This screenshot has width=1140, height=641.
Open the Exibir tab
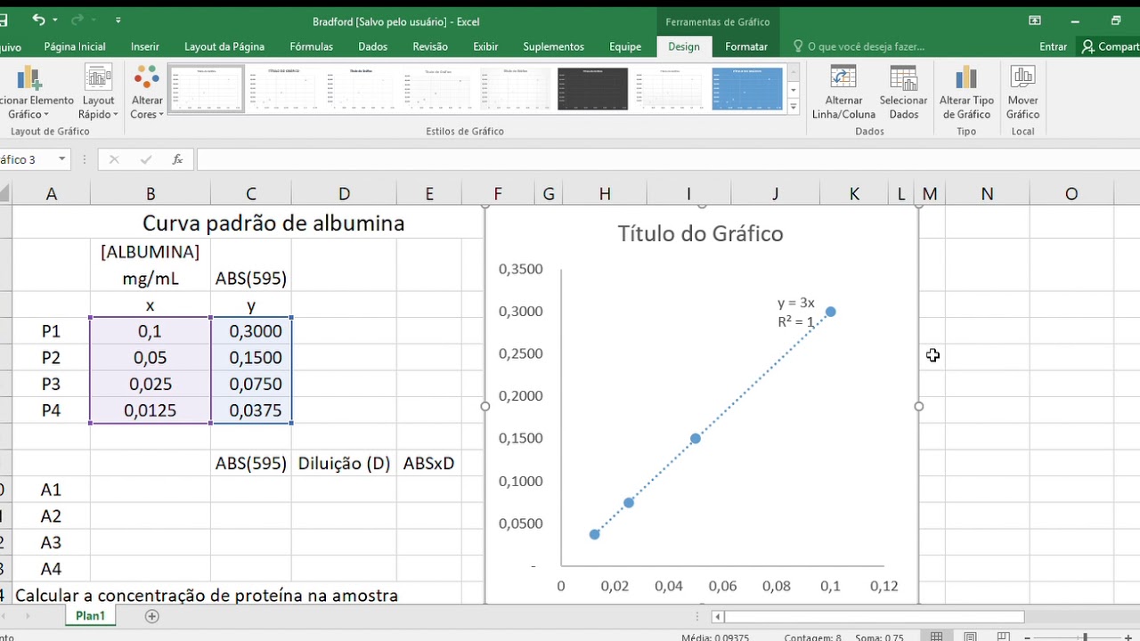tap(485, 46)
